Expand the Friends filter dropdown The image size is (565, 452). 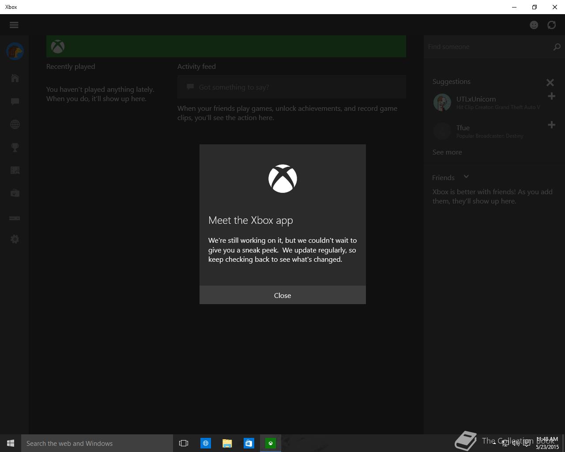click(x=466, y=177)
